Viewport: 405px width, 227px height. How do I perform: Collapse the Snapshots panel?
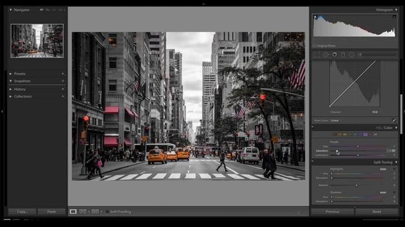(x=11, y=81)
